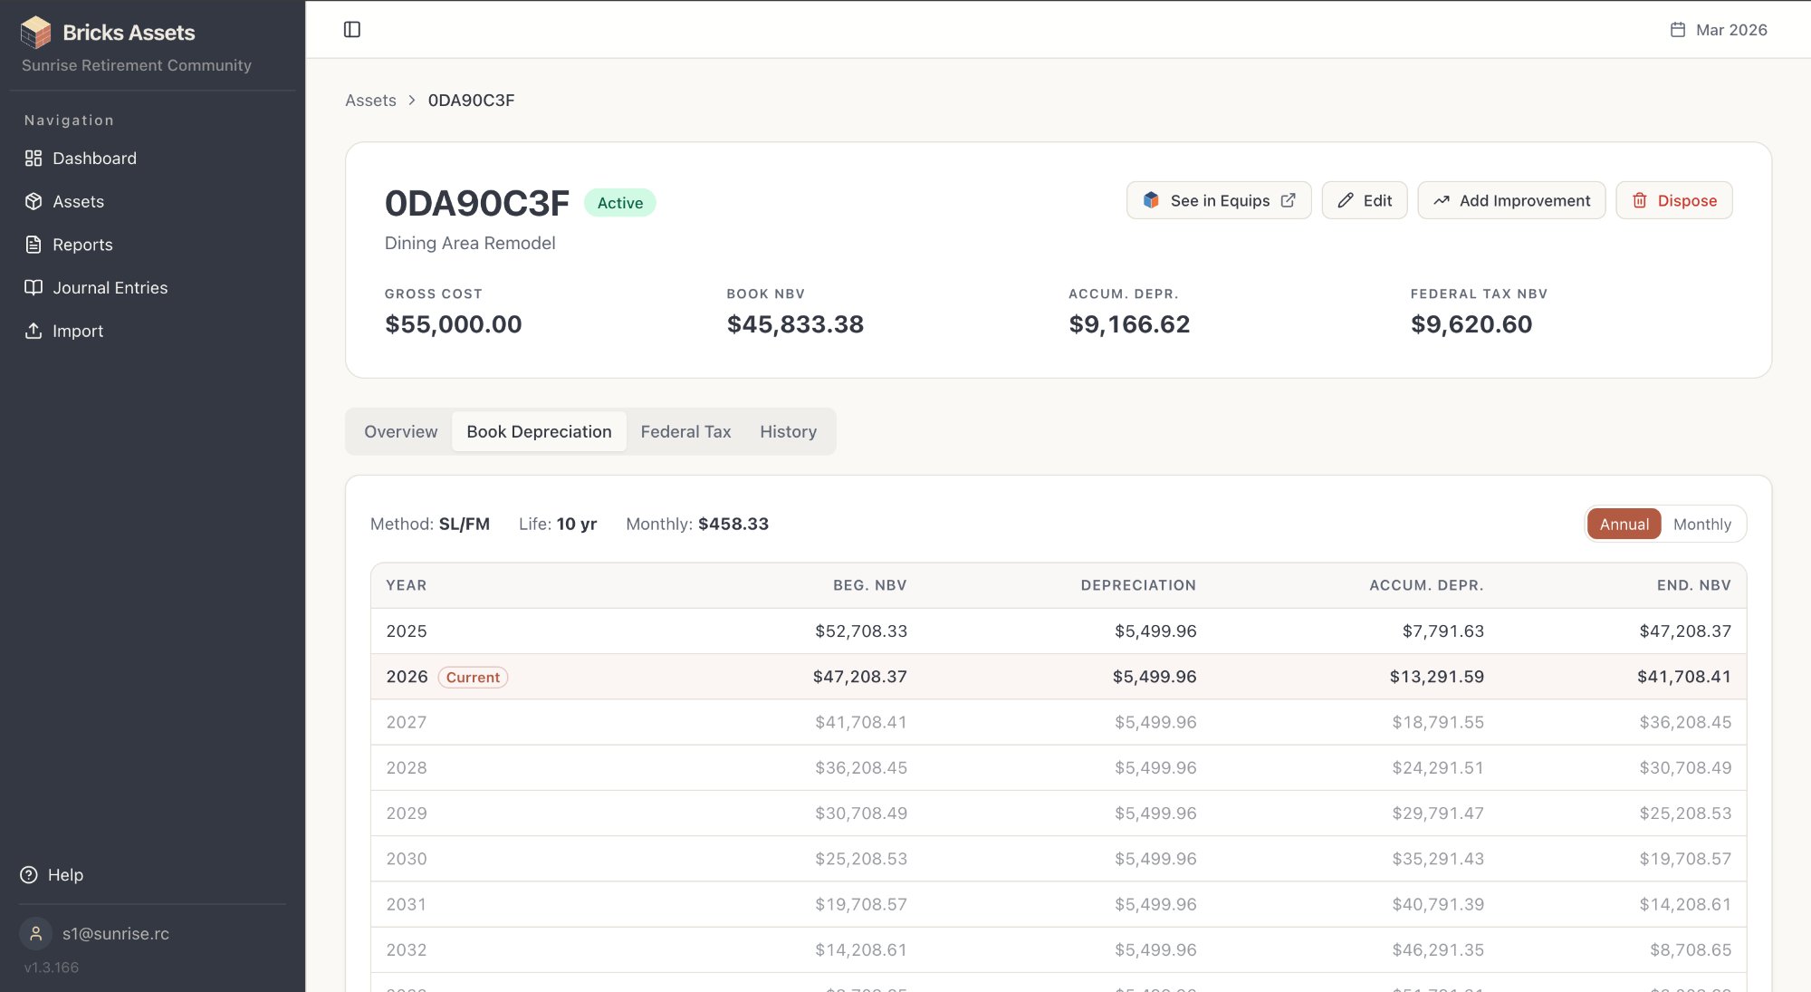This screenshot has width=1811, height=992.
Task: Switch schedule view to Monthly
Action: tap(1701, 525)
